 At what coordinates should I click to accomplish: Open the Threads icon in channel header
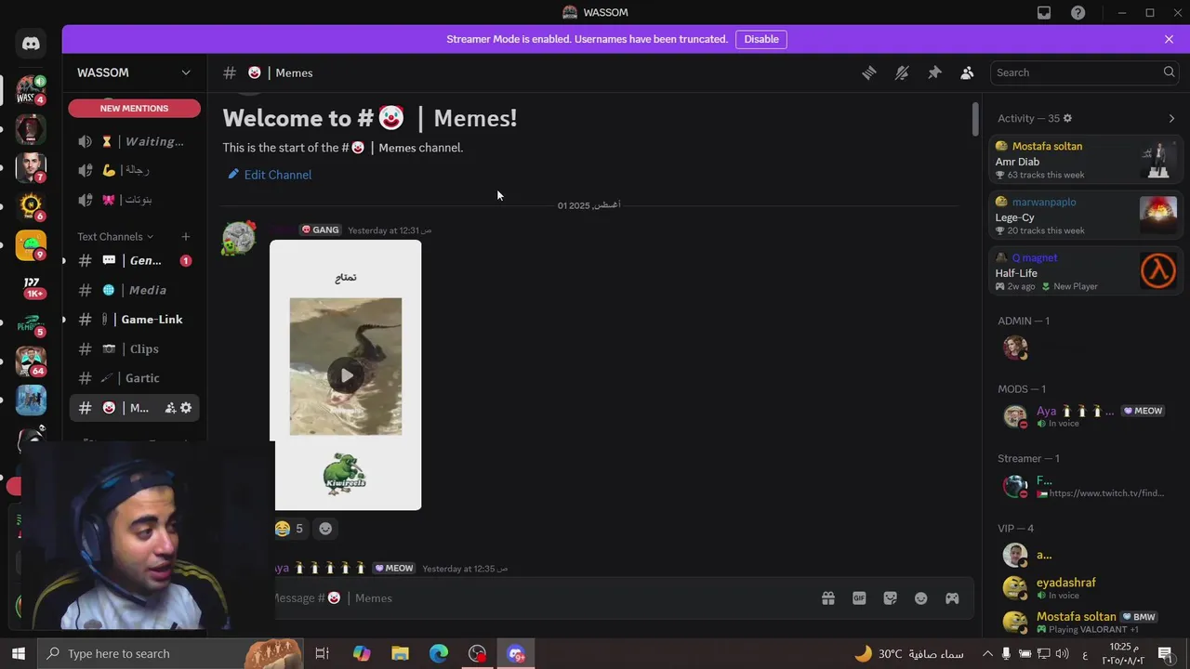[x=869, y=72]
